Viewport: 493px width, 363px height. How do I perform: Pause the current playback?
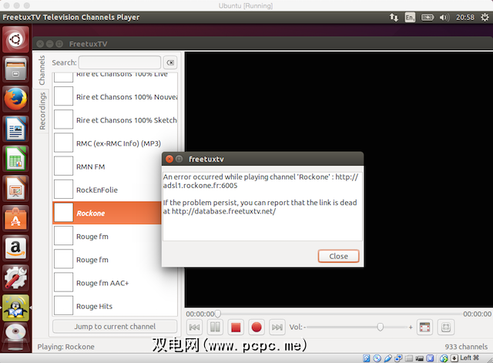pos(215,327)
